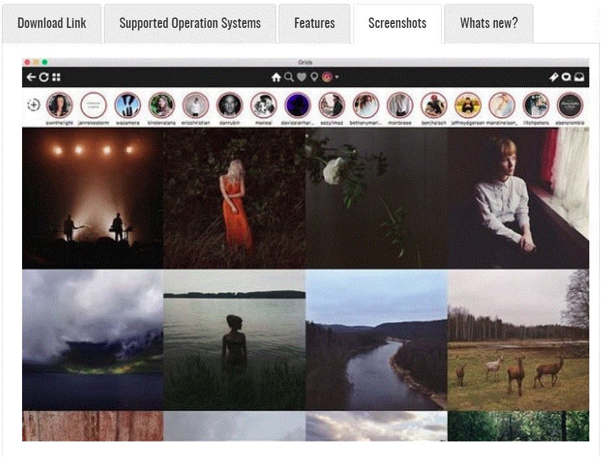Add a new story with the dashed plus circle
This screenshot has height=457, width=601.
[33, 105]
